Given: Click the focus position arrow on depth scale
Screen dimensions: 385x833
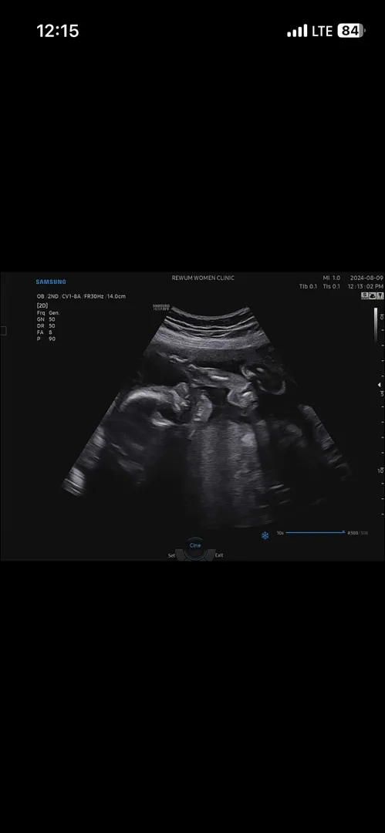Looking at the screenshot, I should coord(379,385).
